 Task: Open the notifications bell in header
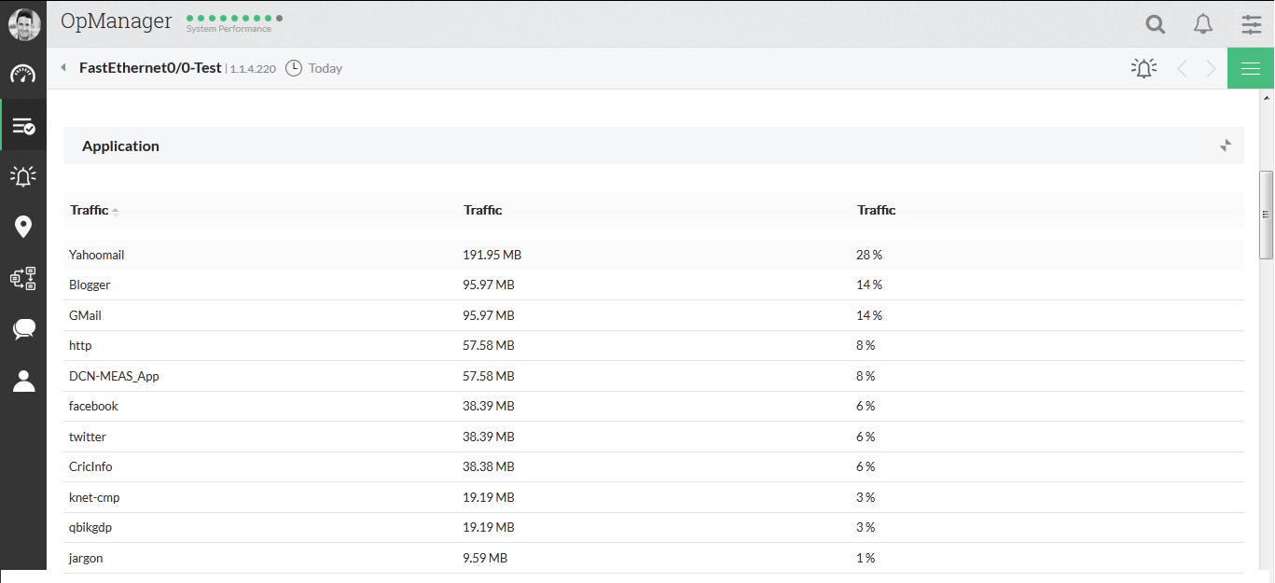tap(1203, 24)
